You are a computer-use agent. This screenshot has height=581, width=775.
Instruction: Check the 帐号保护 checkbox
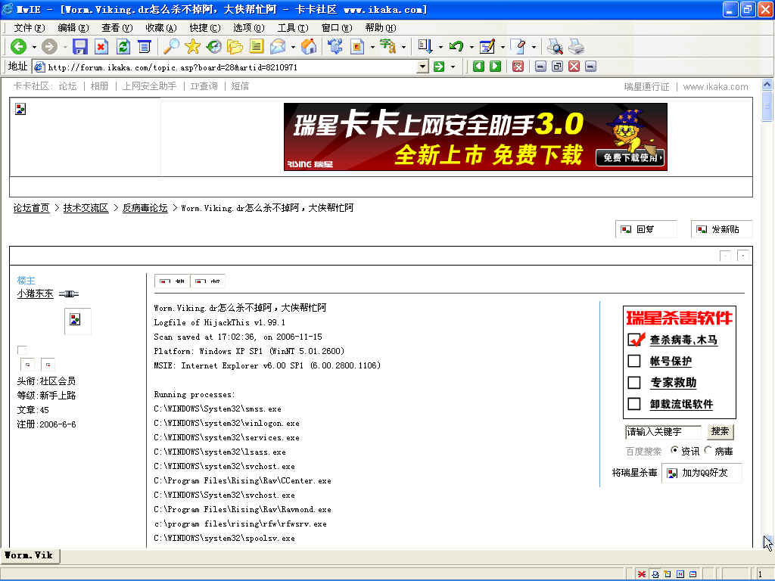click(x=634, y=361)
